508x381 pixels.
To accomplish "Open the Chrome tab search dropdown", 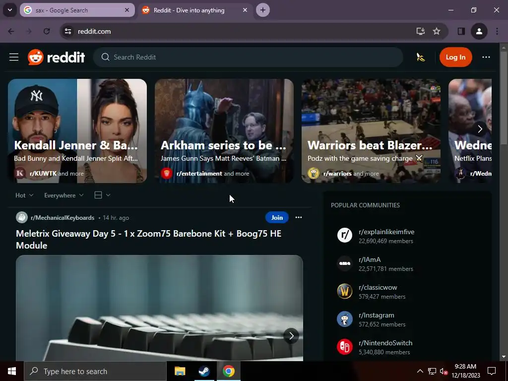I will pos(10,10).
